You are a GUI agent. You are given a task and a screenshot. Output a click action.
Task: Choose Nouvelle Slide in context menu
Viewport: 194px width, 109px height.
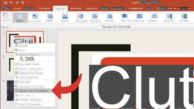[x=35, y=64]
